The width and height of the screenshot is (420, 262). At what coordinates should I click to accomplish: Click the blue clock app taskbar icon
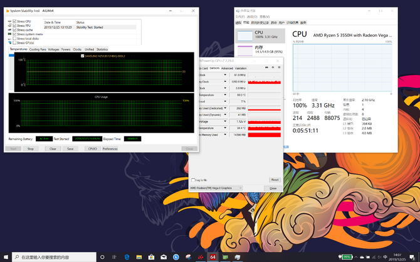click(176, 257)
